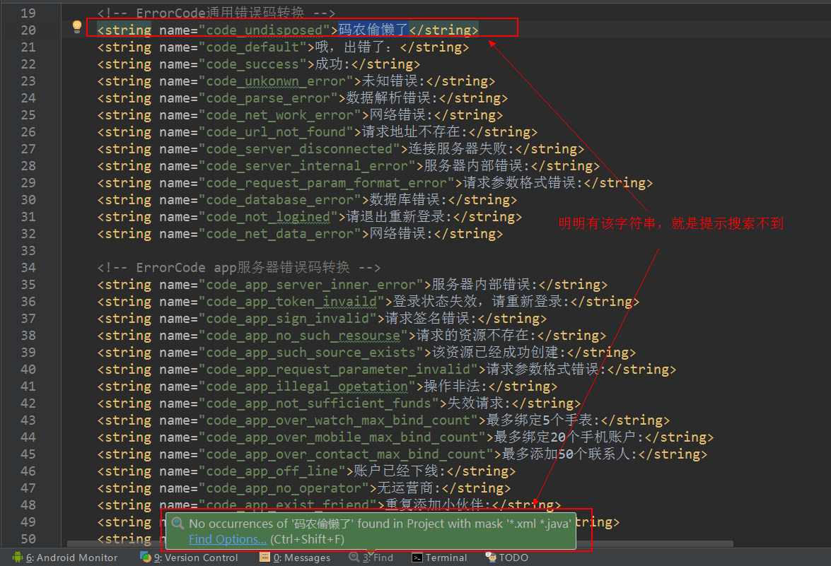
Task: Click the yellow lightbulb intention icon
Action: pyautogui.click(x=76, y=27)
